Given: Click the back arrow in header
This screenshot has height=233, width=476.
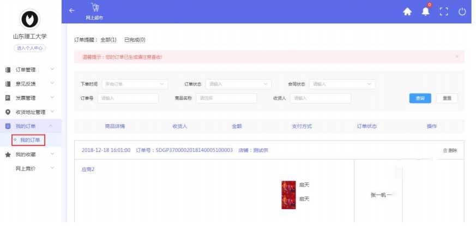Looking at the screenshot, I should click(71, 11).
